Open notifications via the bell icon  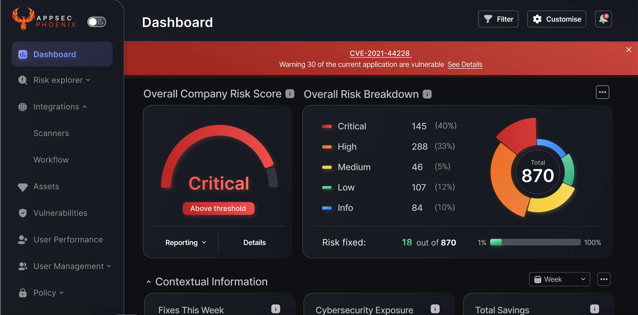click(603, 19)
